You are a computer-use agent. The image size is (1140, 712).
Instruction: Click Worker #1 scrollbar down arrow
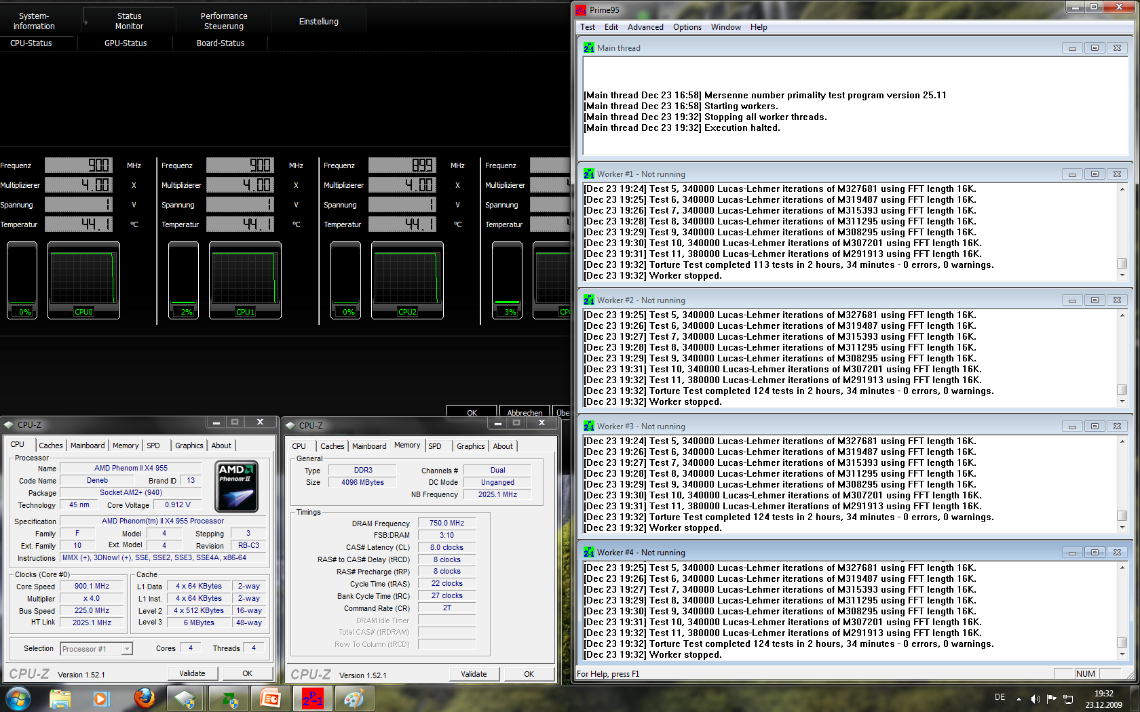pyautogui.click(x=1122, y=275)
